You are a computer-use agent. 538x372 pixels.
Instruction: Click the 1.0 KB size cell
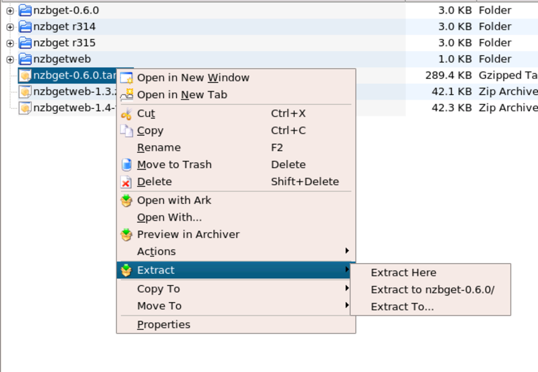(455, 59)
